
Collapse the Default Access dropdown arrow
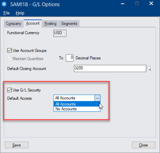(x=97, y=98)
